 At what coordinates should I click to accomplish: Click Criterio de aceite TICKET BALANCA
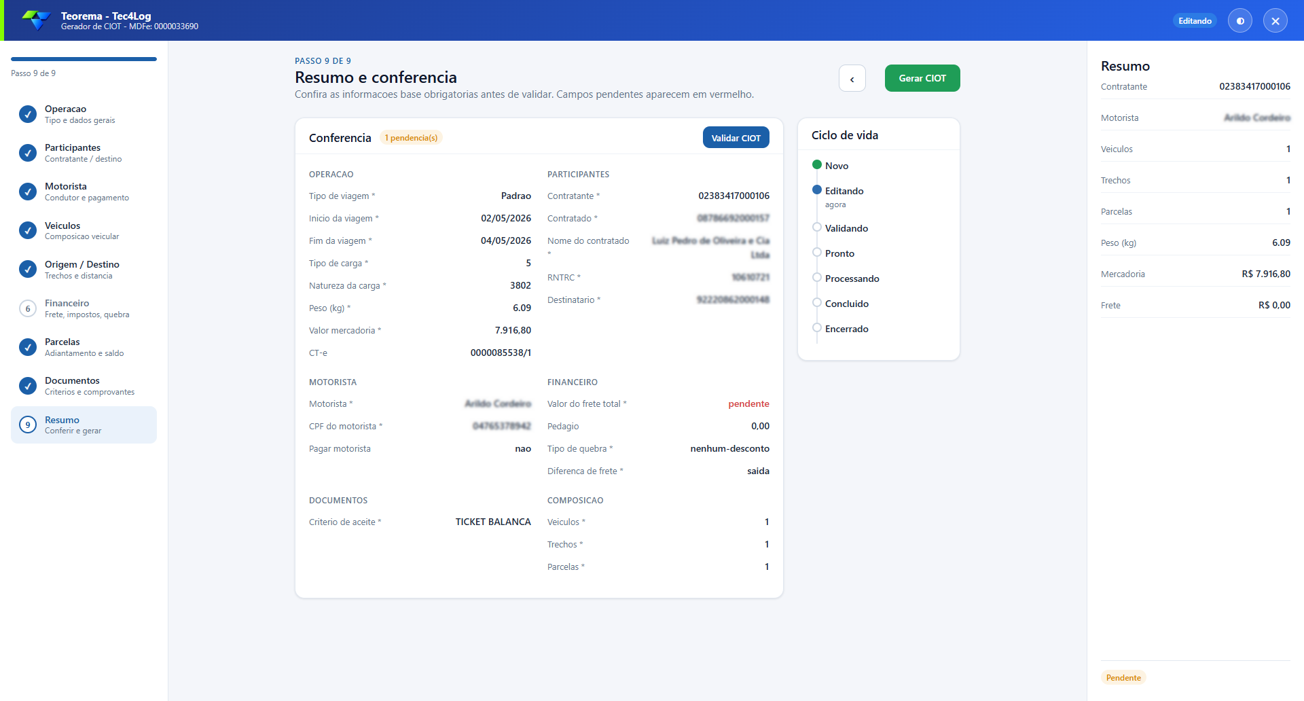coord(493,522)
